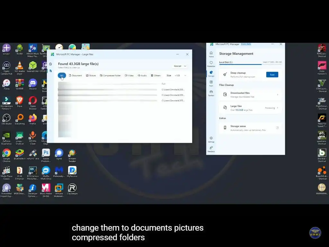
Task: Open the RDR2.exe desktop shortcut
Action: [322, 50]
